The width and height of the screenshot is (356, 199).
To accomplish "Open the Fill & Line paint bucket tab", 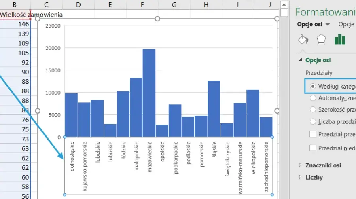I will (x=303, y=40).
